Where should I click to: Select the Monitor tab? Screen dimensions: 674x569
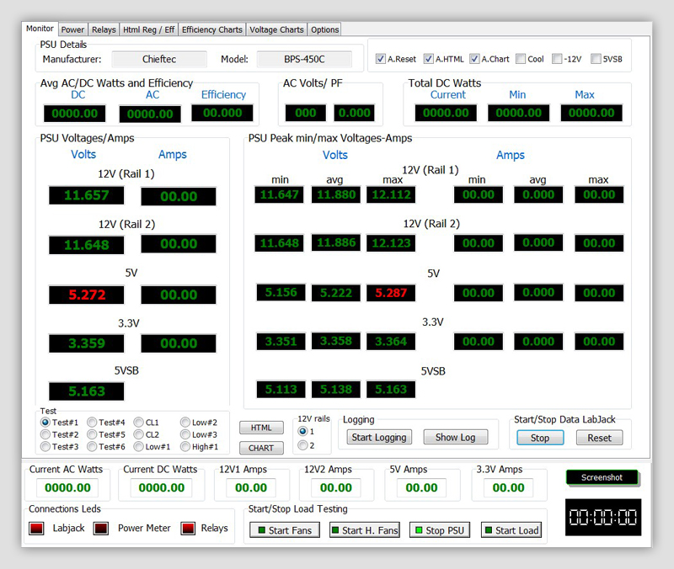[x=40, y=29]
